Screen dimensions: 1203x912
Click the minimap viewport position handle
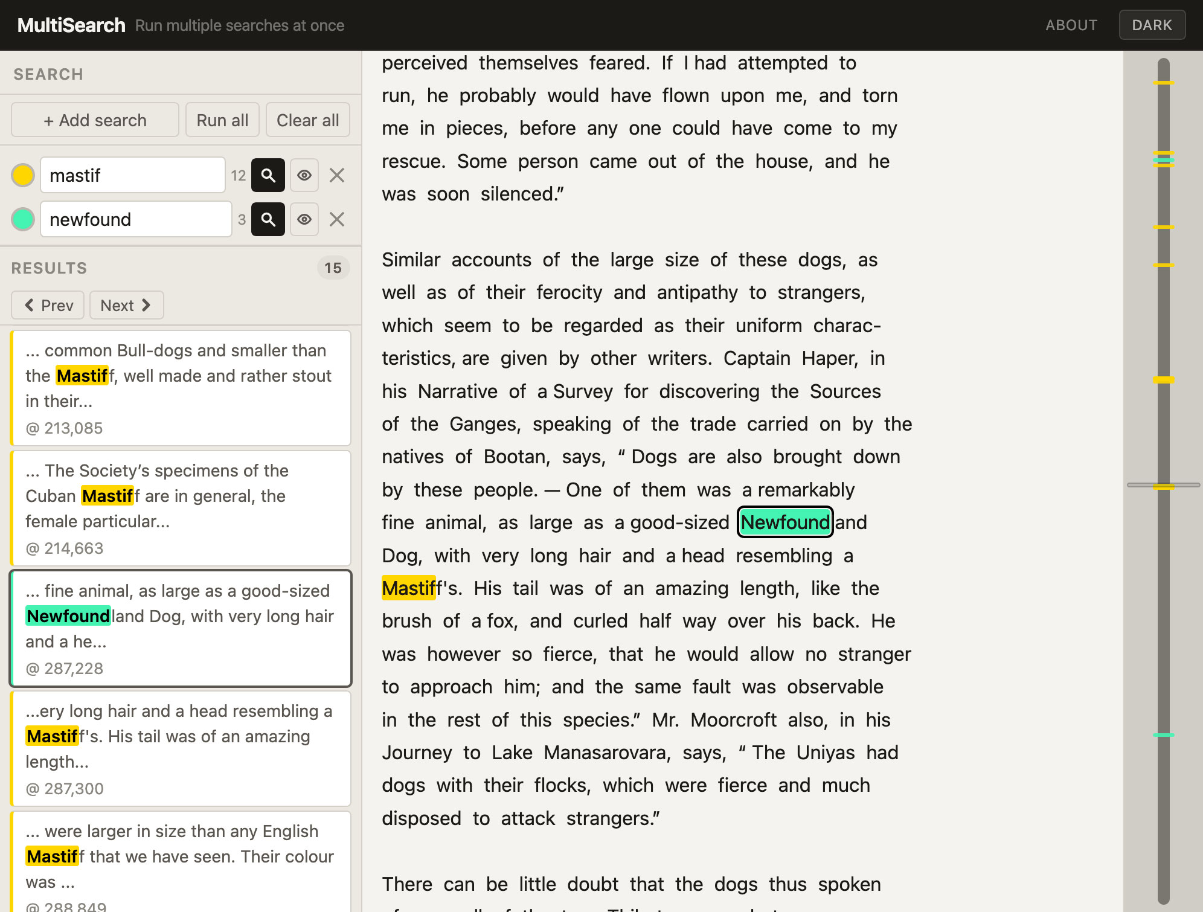tap(1163, 486)
